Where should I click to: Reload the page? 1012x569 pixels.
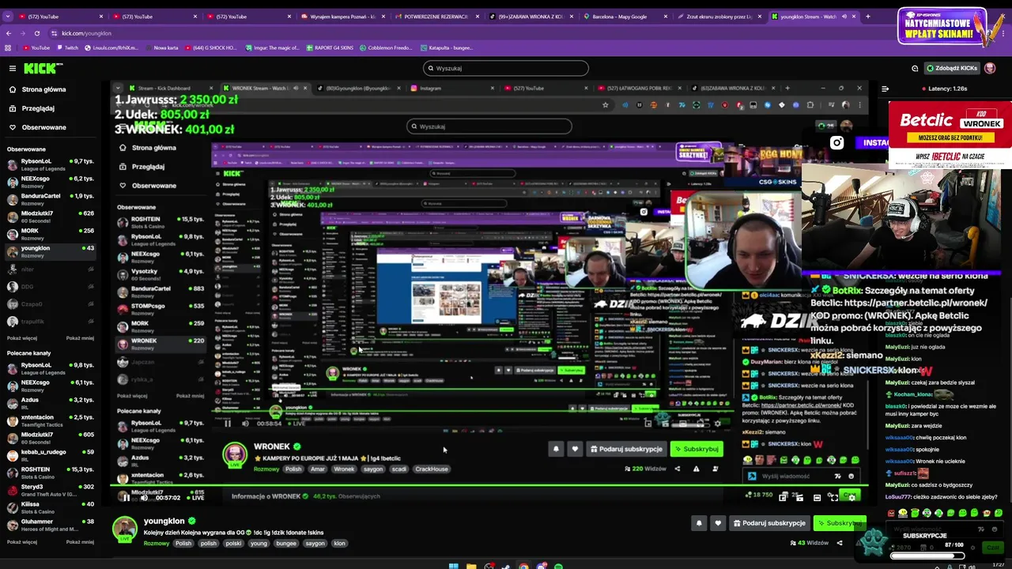[x=37, y=33]
